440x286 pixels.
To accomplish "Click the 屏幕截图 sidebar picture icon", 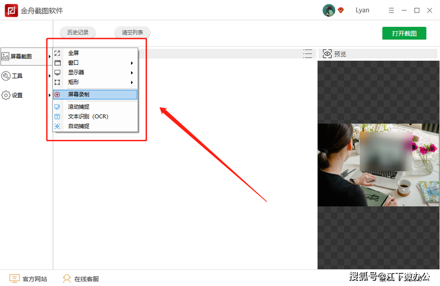I will (x=5, y=56).
